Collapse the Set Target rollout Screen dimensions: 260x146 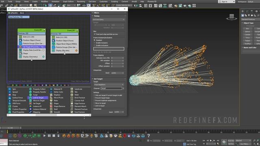(x=98, y=79)
